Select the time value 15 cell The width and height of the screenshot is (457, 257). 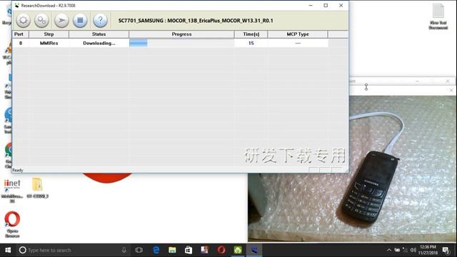click(x=251, y=43)
